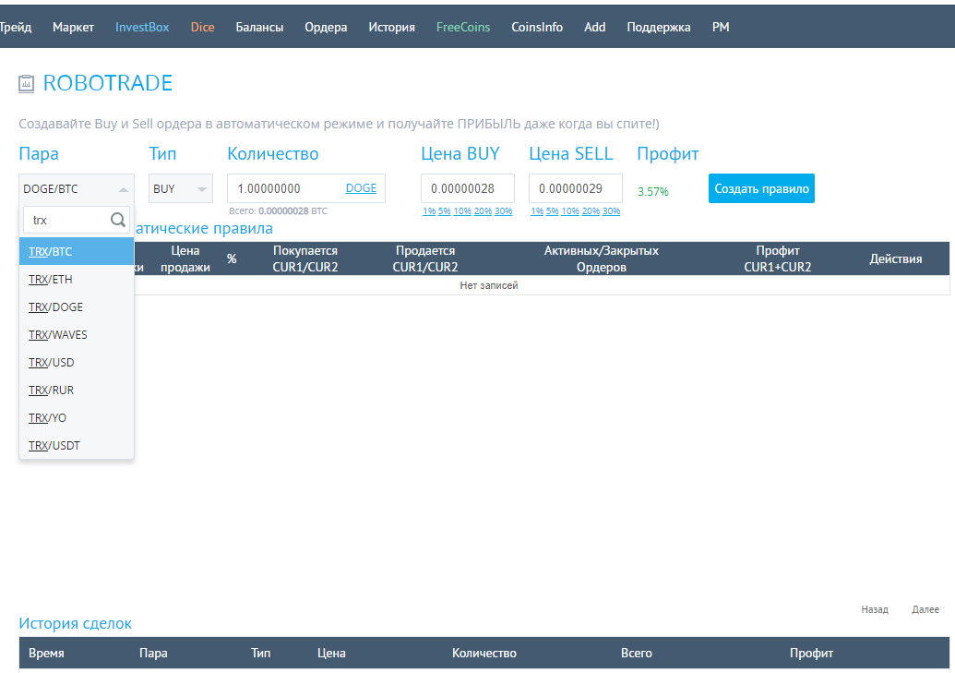Click the DOGE link beside the quantity field
955x673 pixels.
(361, 187)
